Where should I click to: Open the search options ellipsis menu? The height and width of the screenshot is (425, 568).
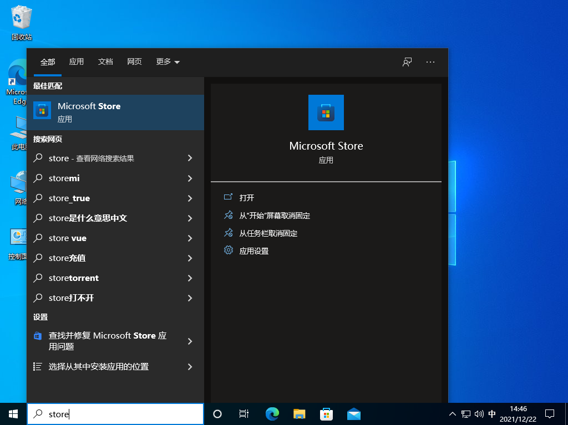tap(430, 62)
